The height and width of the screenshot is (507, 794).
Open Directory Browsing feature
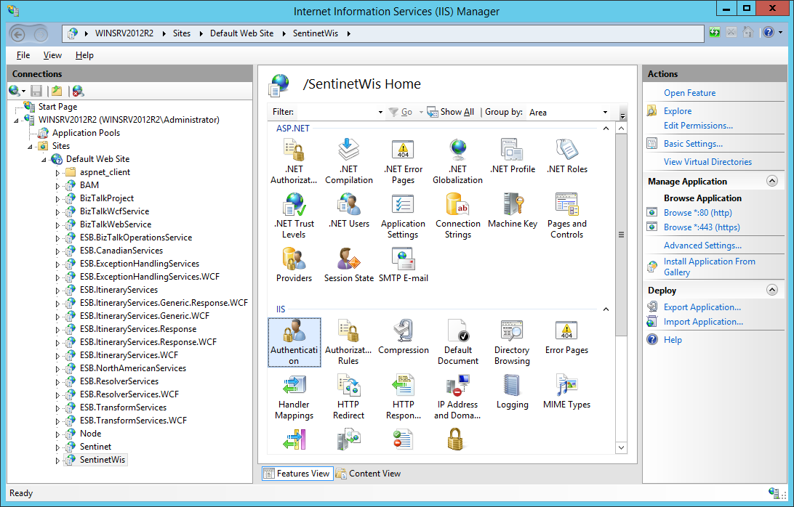coord(513,342)
